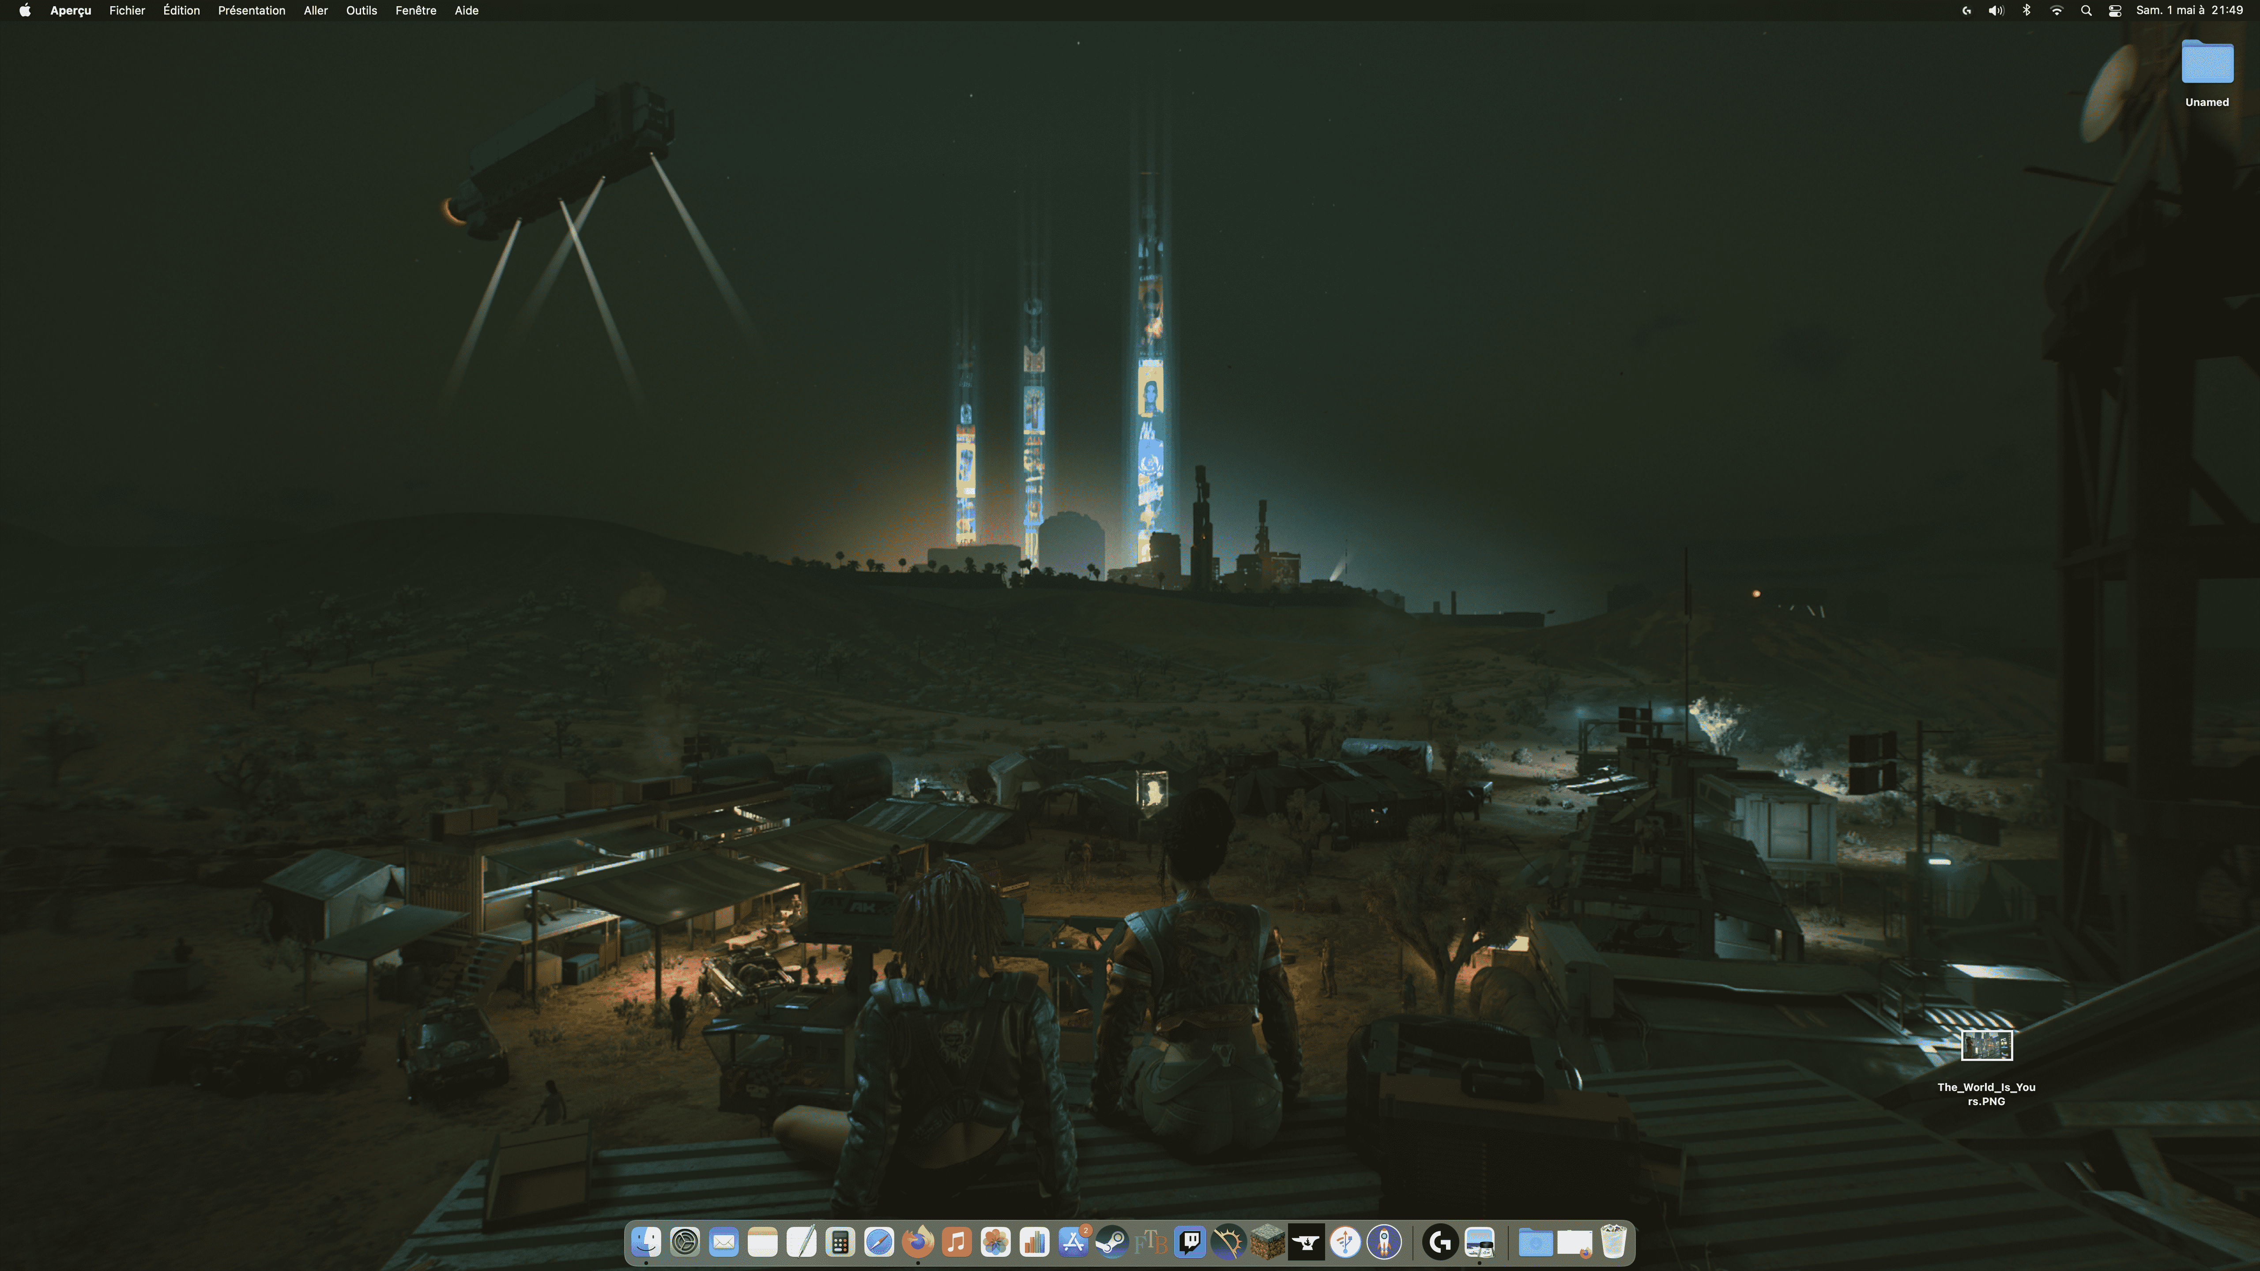Open the Outils menu
The image size is (2260, 1271).
pyautogui.click(x=362, y=11)
